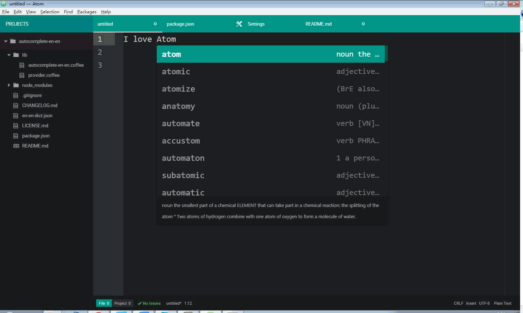Open the Packages menu
The width and height of the screenshot is (523, 313).
87,12
